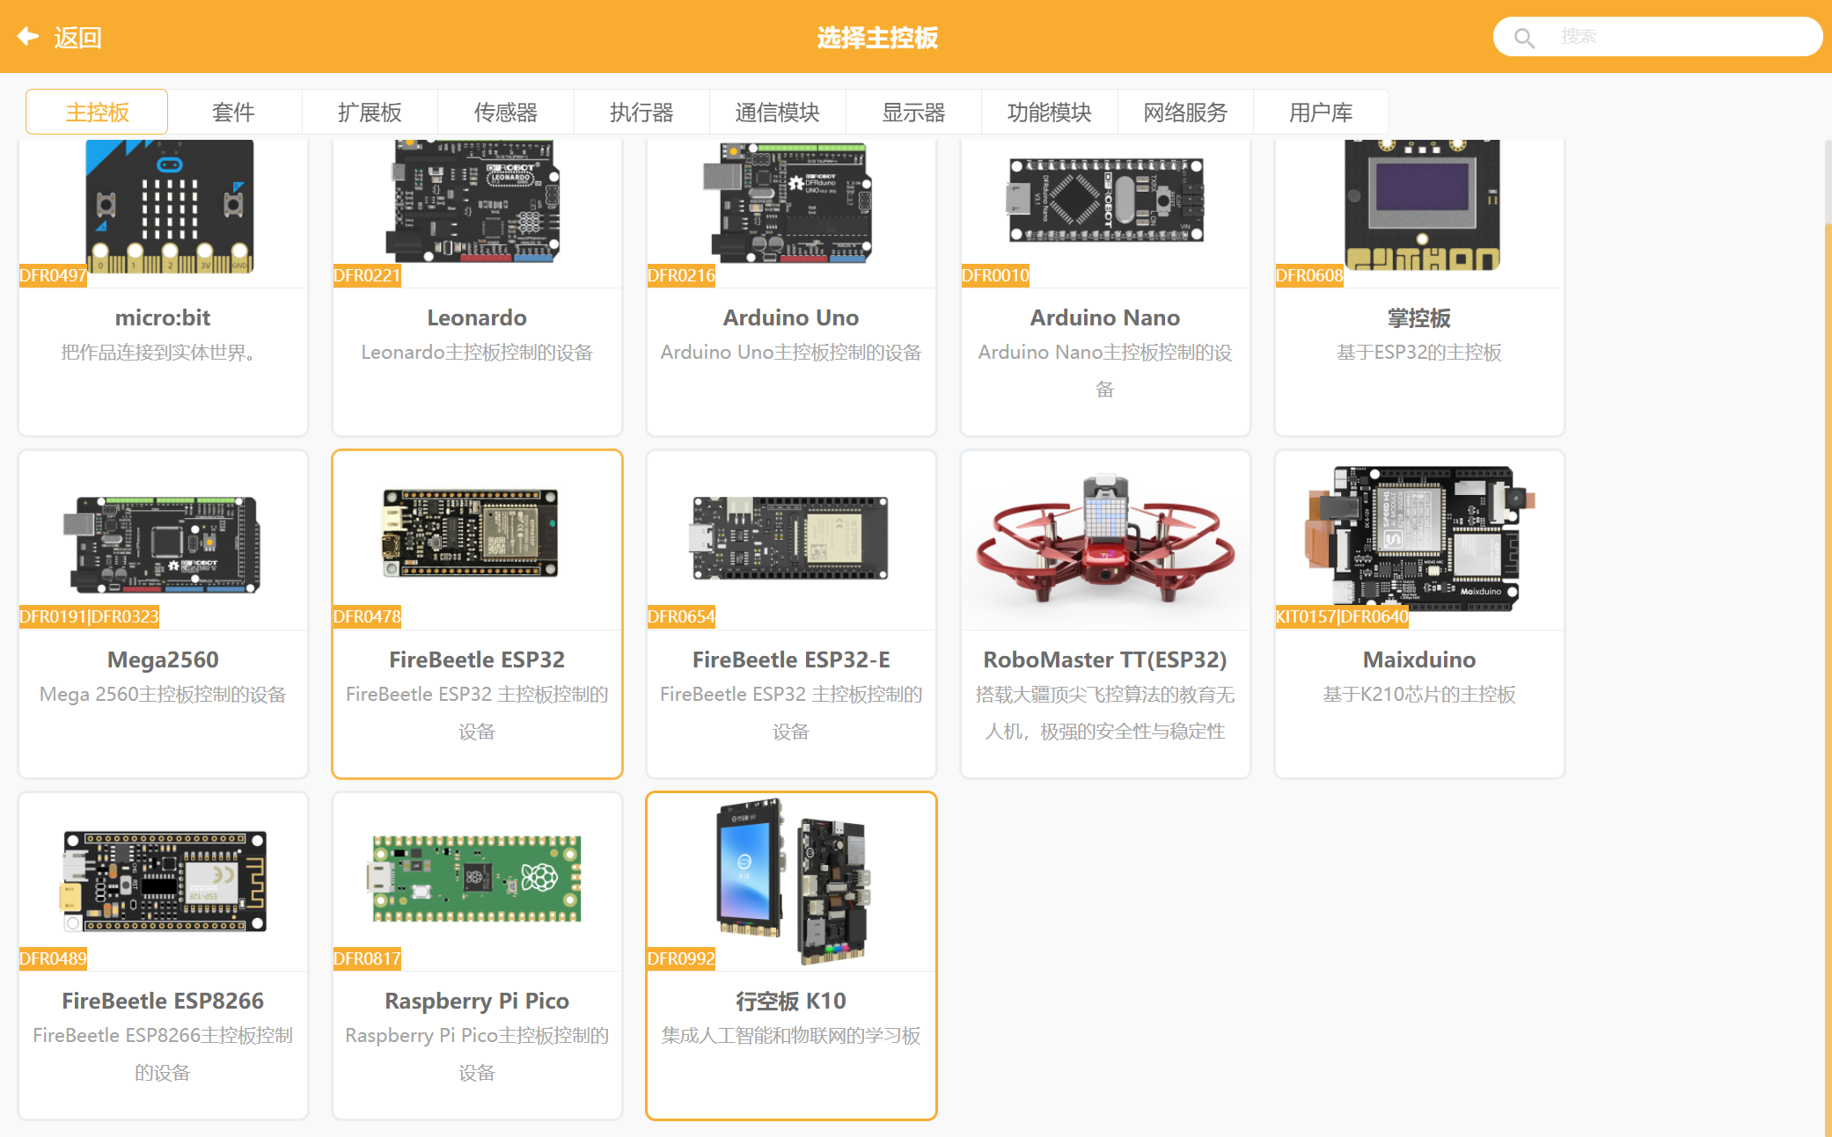Open the 传感器 tab
The height and width of the screenshot is (1137, 1832).
pos(505,113)
